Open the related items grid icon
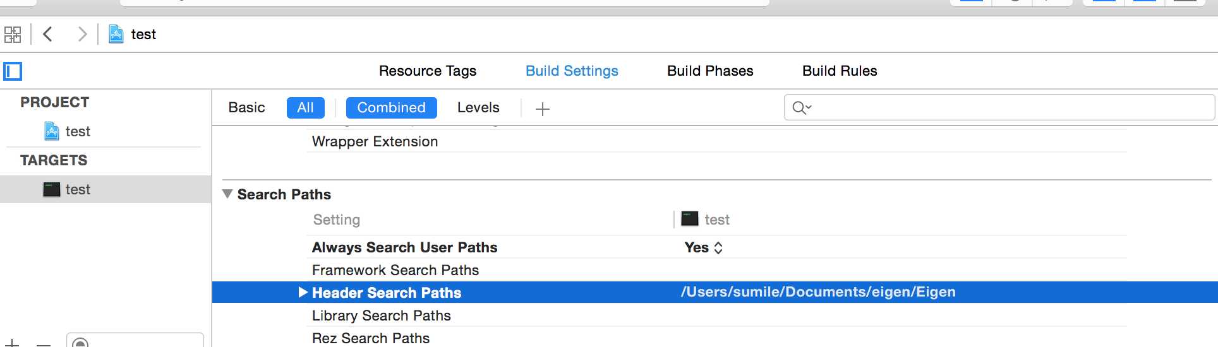Image resolution: width=1218 pixels, height=347 pixels. 13,34
